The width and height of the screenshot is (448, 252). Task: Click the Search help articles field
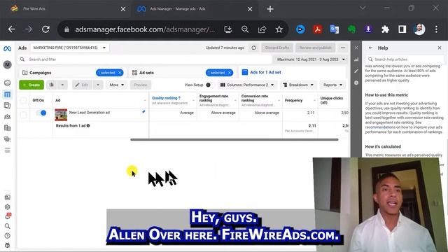coord(405,59)
